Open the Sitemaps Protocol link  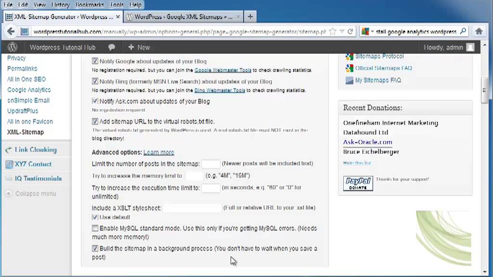click(379, 57)
